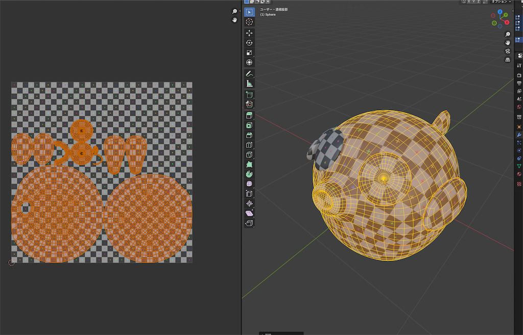This screenshot has height=335, width=523.
Task: Click the 2D cursor in UV editor
Action: 11,263
